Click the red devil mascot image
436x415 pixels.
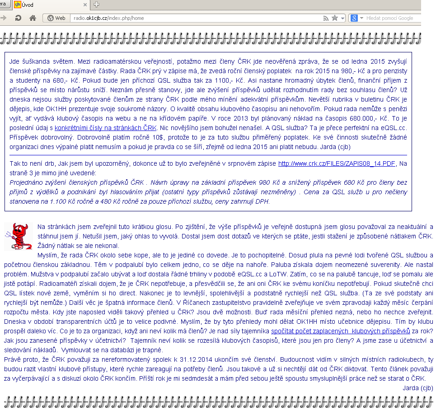[19, 236]
